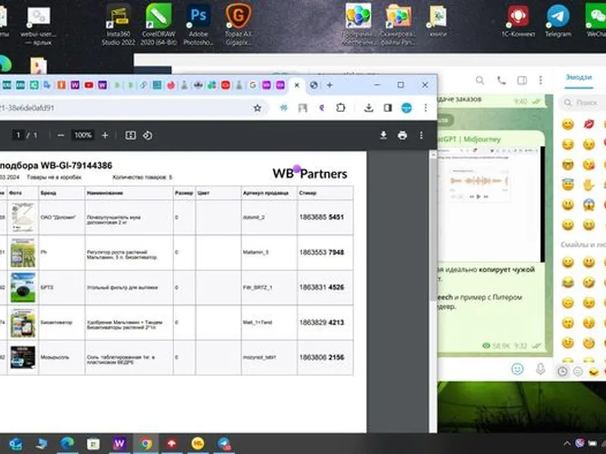Open Chrome three-dot menu
This screenshot has width=606, height=454.
pyautogui.click(x=426, y=108)
